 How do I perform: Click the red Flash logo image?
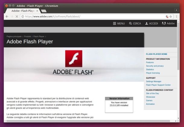pyautogui.click(x=74, y=59)
